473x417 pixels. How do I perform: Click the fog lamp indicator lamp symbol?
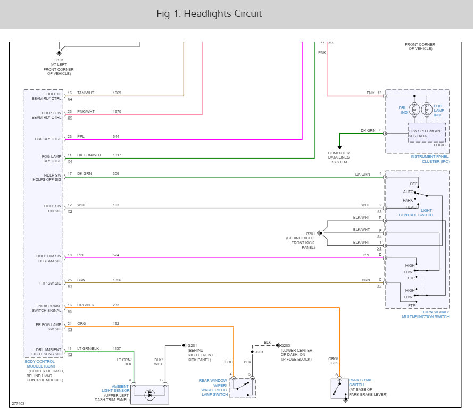click(427, 110)
